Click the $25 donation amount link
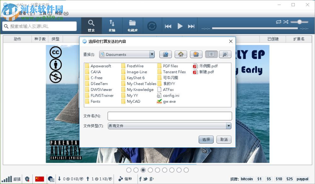 point(289,179)
